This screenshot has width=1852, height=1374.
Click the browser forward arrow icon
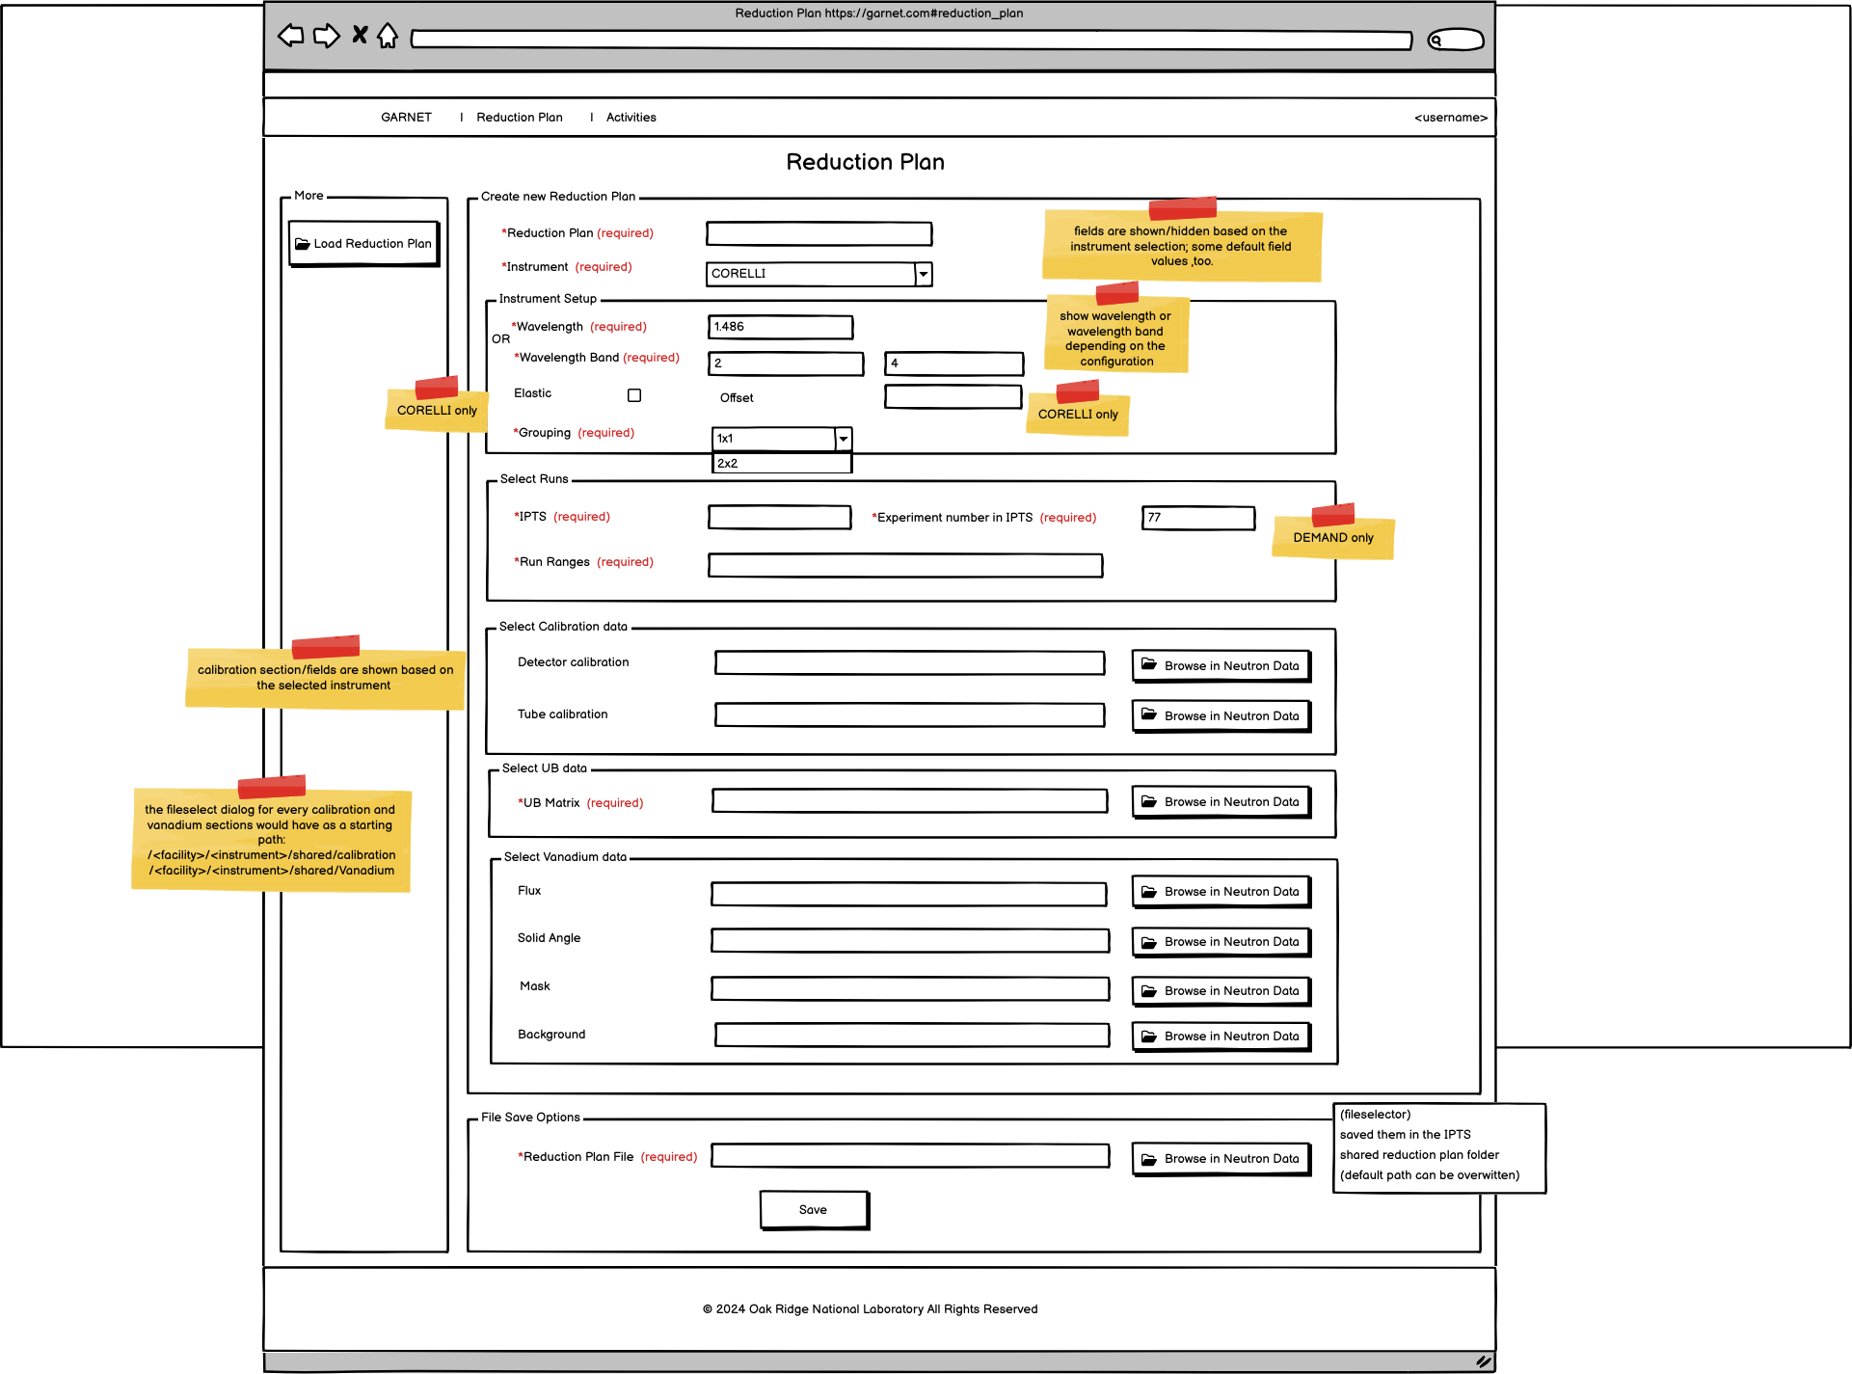(327, 36)
